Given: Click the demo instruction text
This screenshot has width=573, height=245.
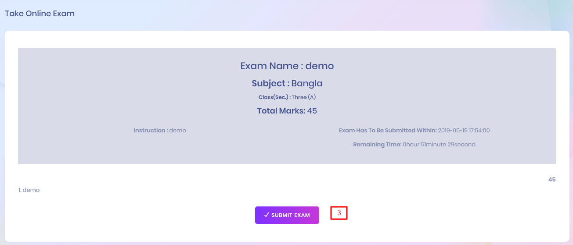Looking at the screenshot, I should pos(178,131).
